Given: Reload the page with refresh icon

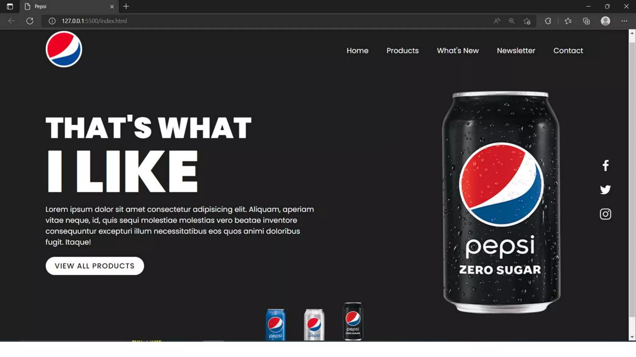Looking at the screenshot, I should 30,21.
